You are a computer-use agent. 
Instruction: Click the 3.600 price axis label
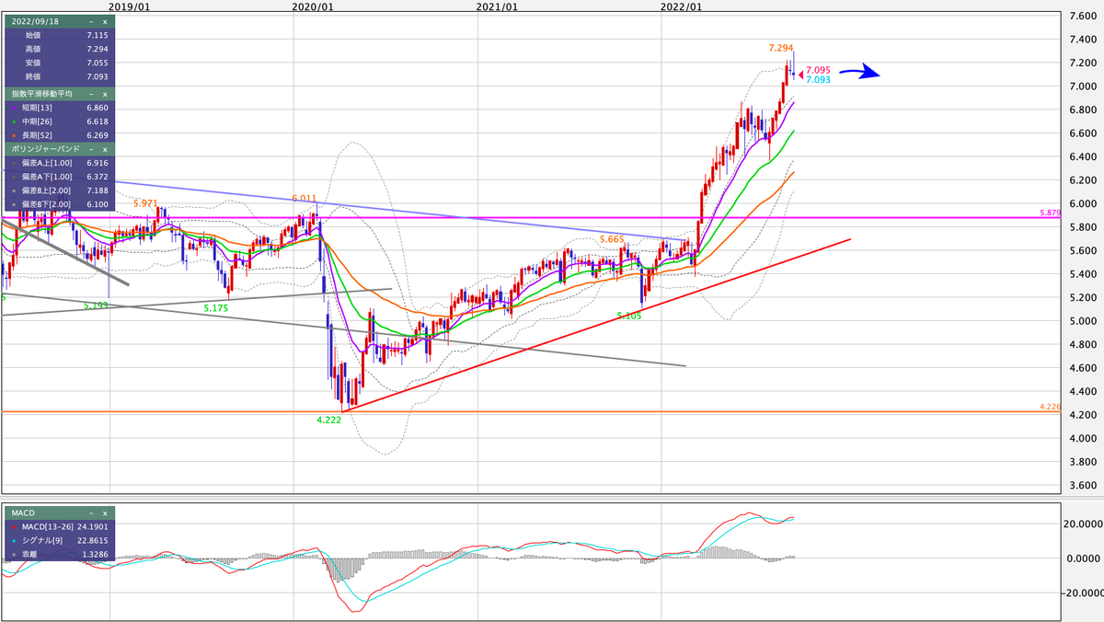[x=1082, y=485]
